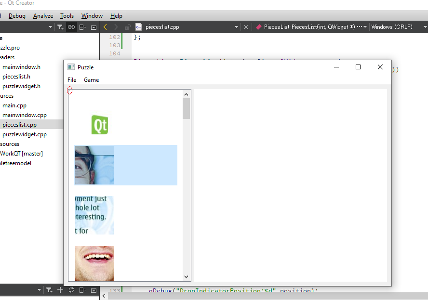Image resolution: width=428 pixels, height=300 pixels.
Task: Minimize the Puzzle window
Action: click(x=336, y=67)
